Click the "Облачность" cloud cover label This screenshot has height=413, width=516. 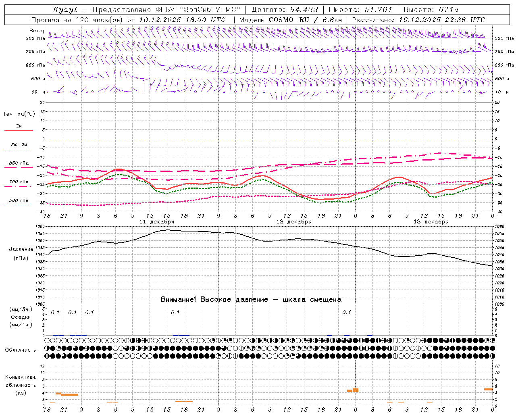[x=21, y=350]
